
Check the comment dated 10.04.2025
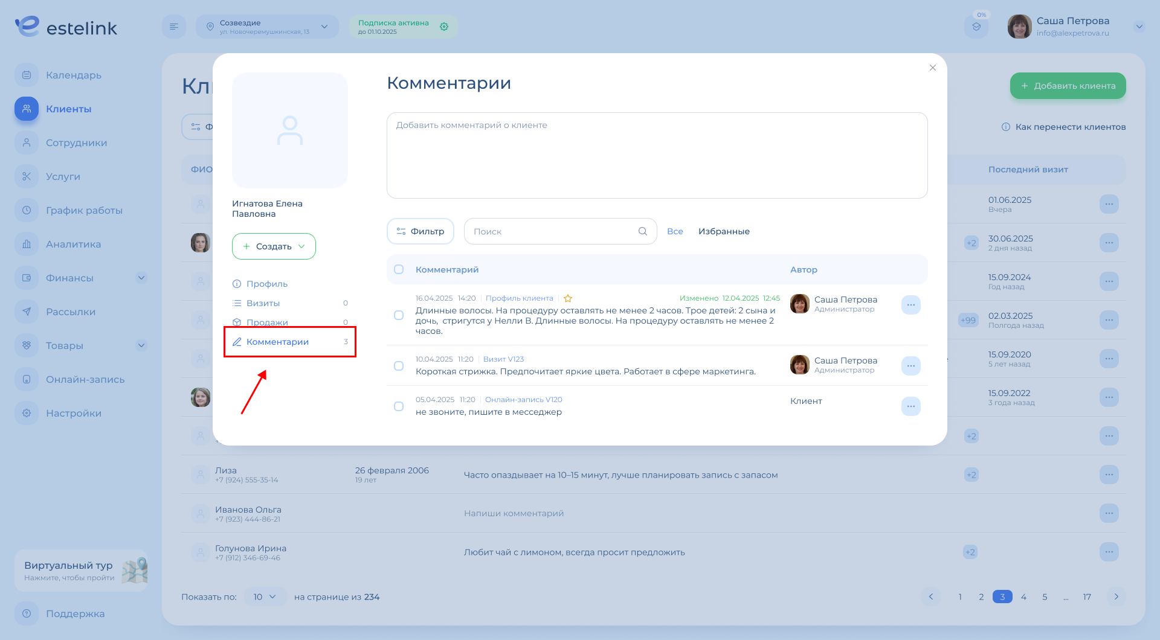click(399, 366)
